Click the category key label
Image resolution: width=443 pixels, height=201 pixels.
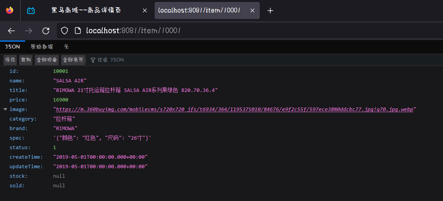(23, 119)
